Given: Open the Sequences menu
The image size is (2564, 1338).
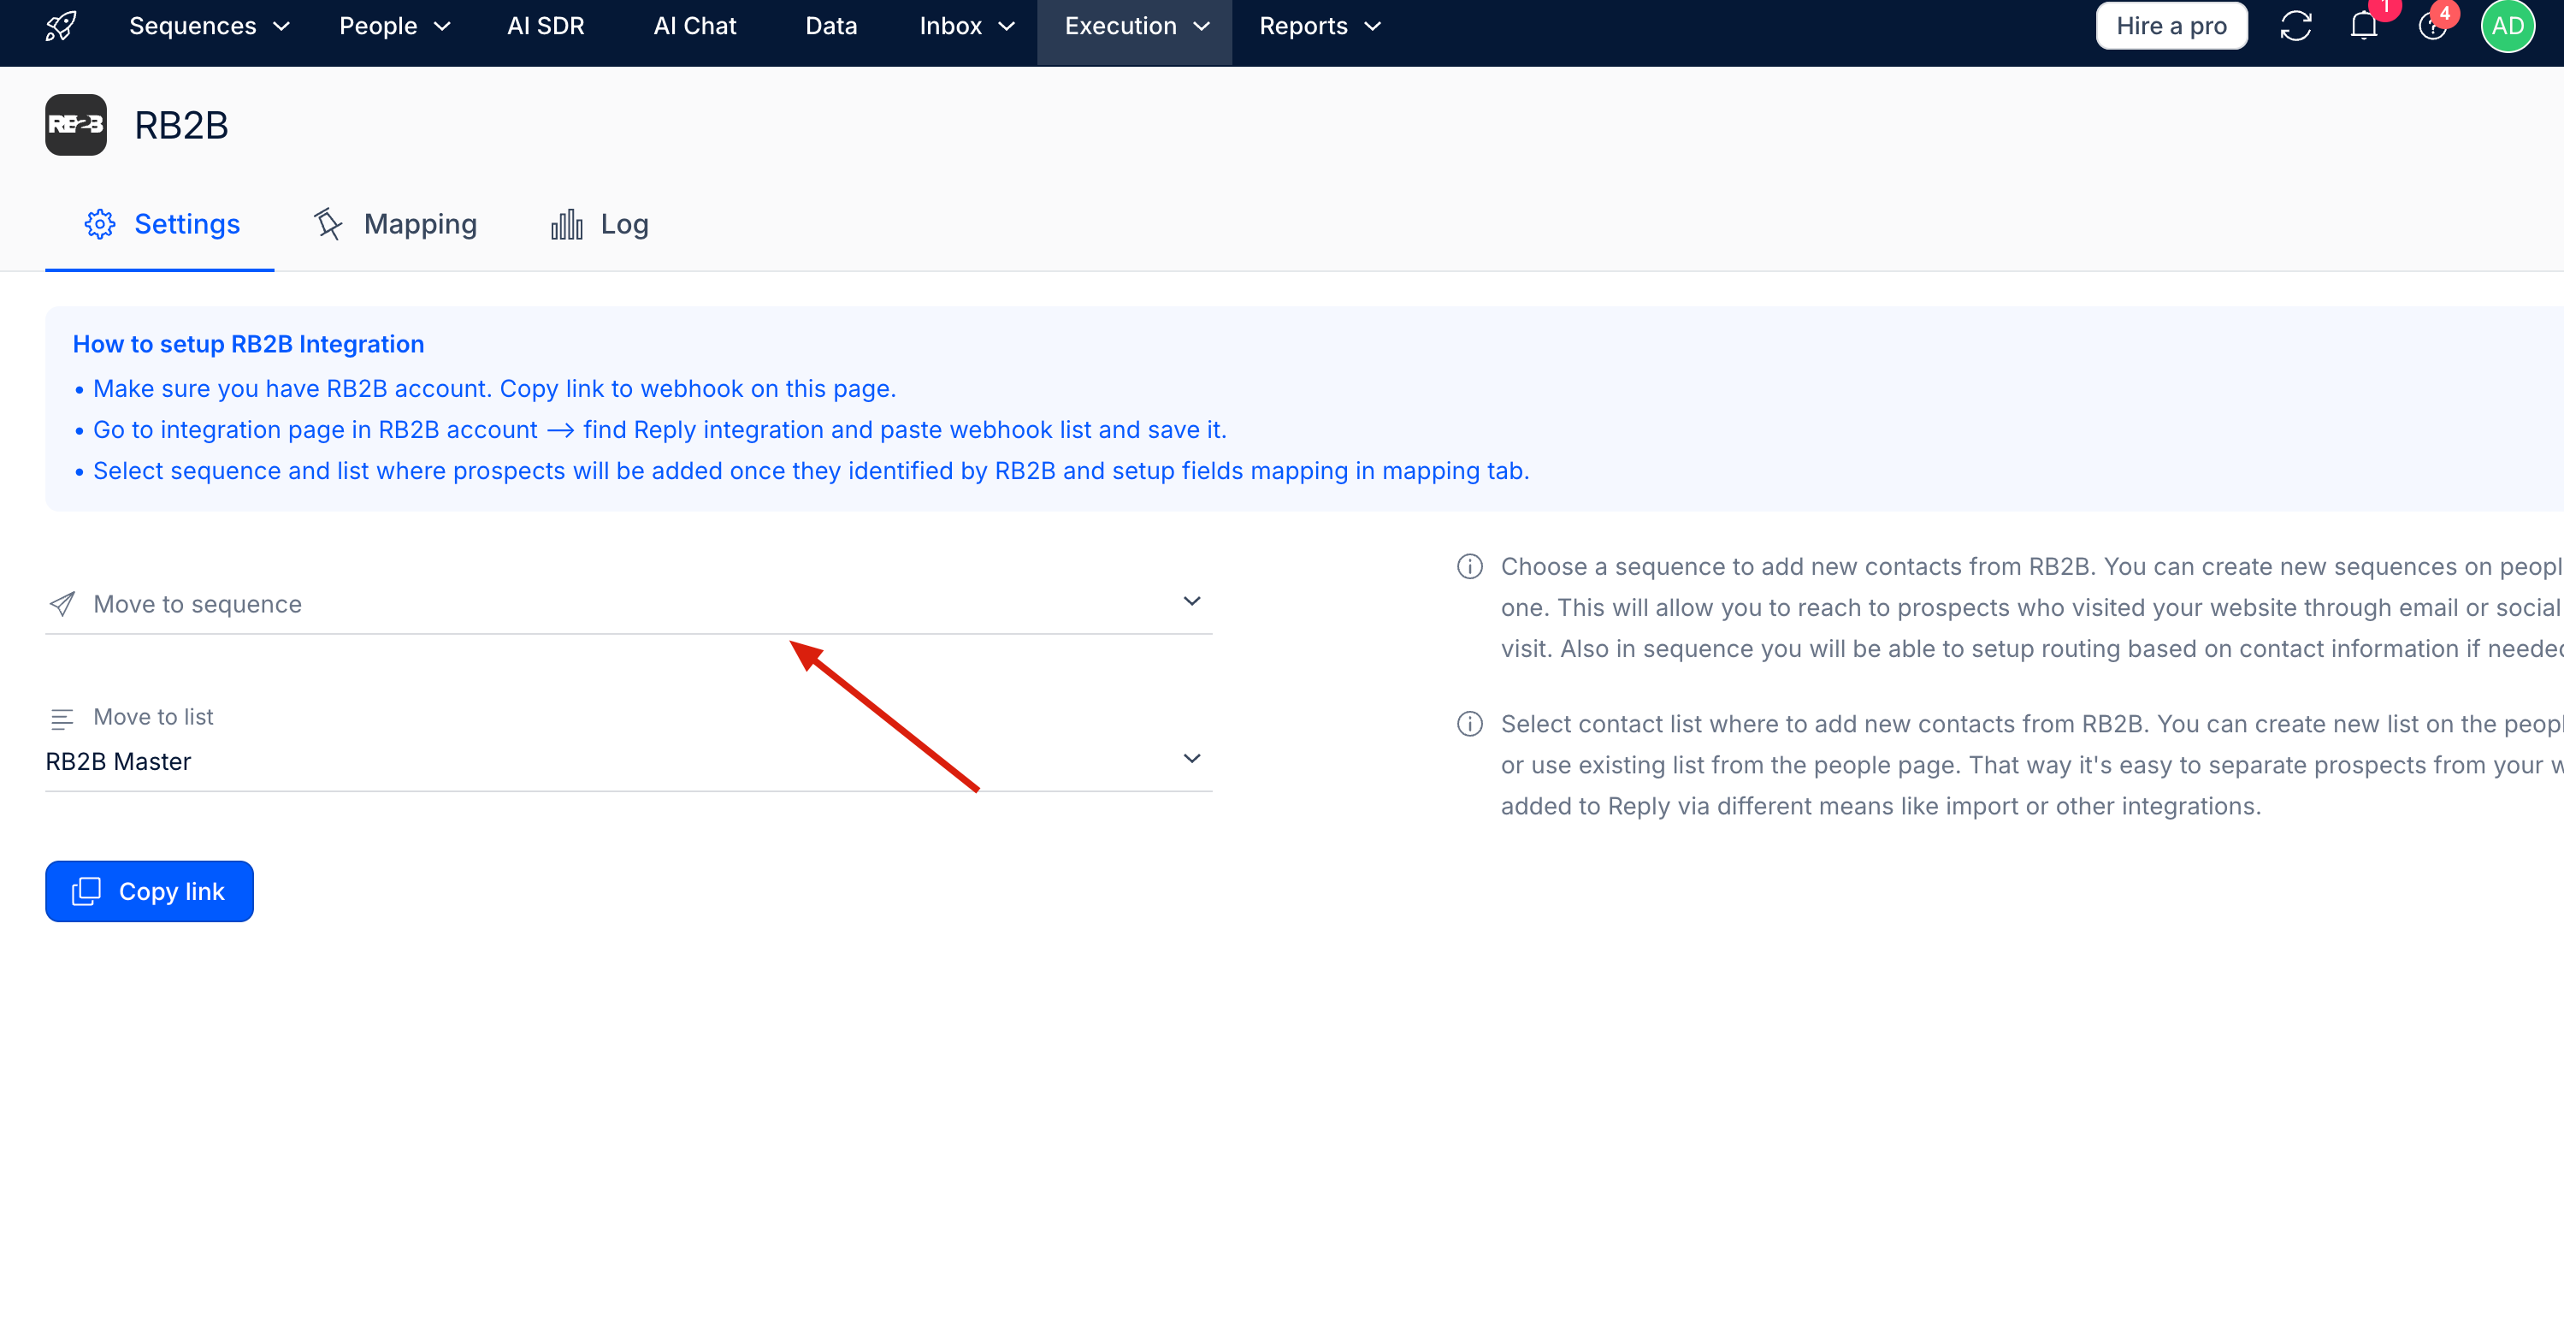Looking at the screenshot, I should (209, 26).
